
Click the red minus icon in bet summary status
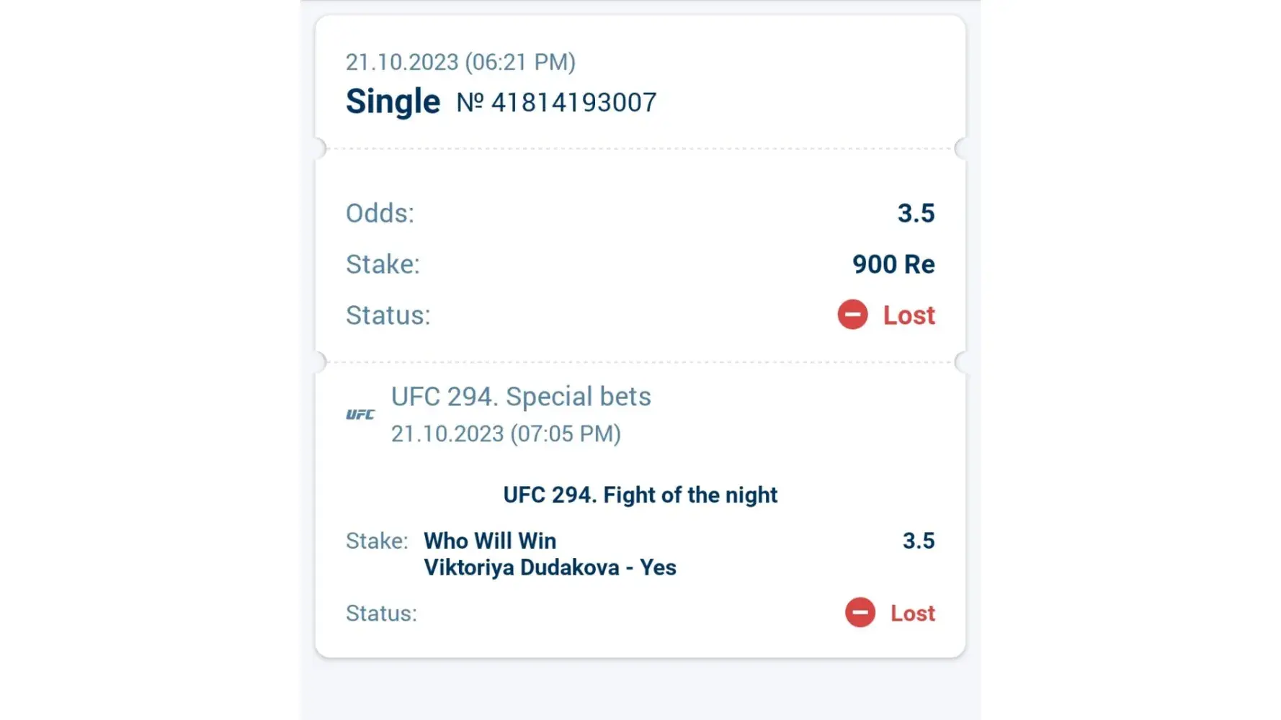point(852,315)
